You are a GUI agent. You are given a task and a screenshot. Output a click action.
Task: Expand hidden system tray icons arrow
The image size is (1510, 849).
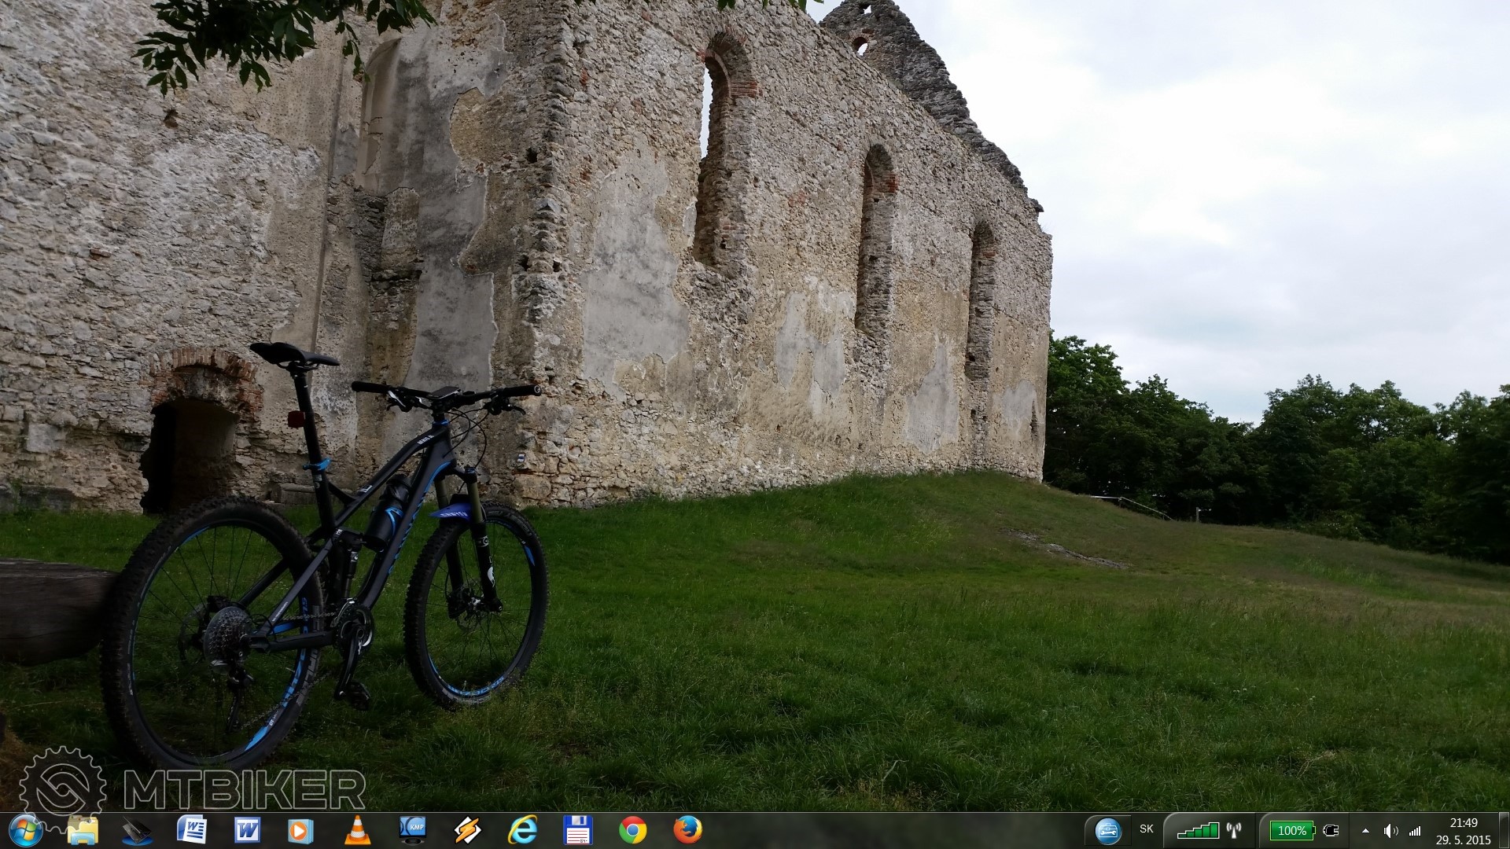(1365, 830)
